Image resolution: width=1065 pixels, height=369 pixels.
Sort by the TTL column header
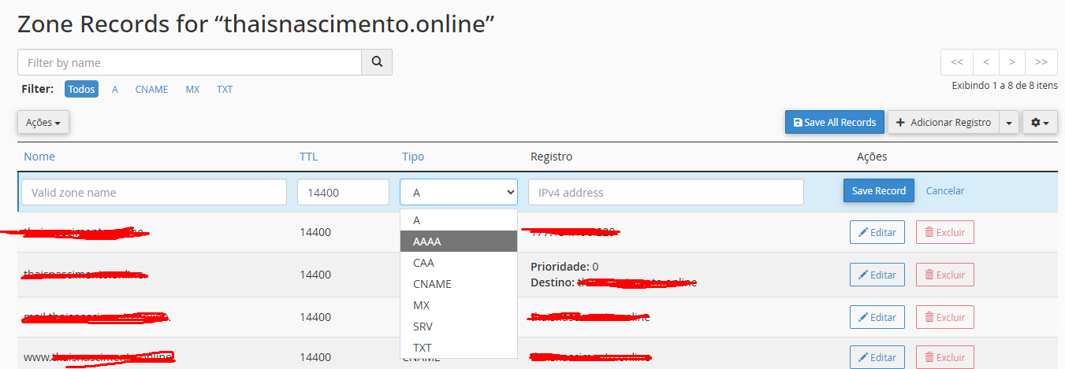click(308, 157)
